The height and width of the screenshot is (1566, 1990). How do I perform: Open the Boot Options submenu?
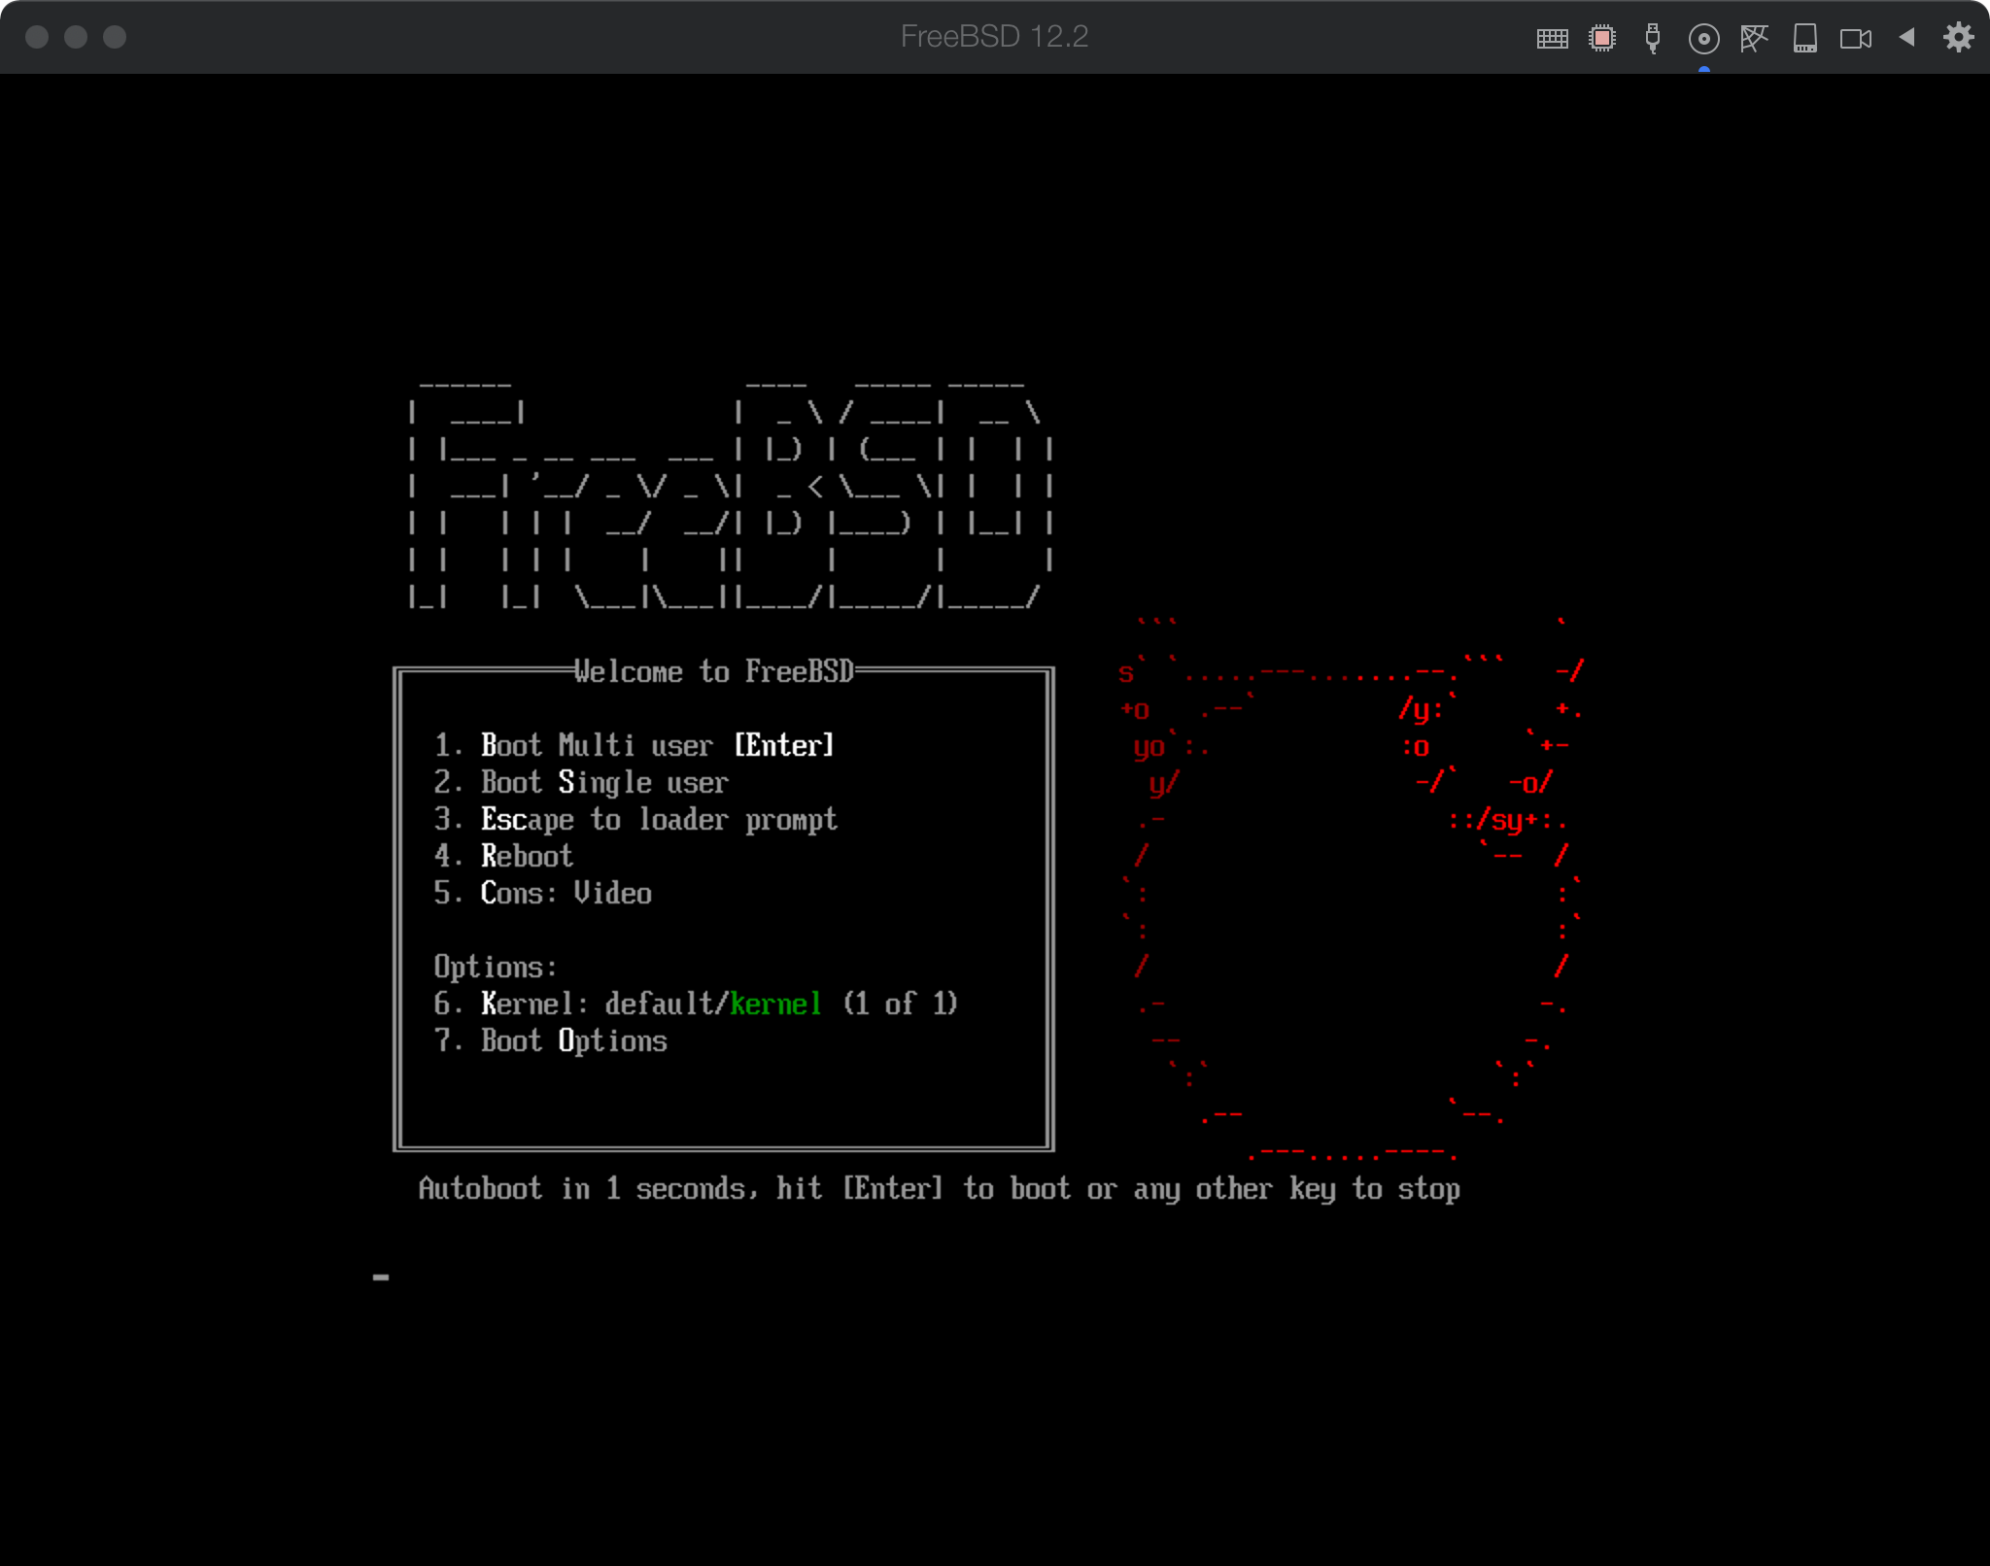550,1040
